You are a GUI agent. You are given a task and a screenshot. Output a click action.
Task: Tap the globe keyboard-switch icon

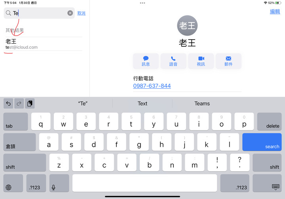pyautogui.click(x=13, y=183)
